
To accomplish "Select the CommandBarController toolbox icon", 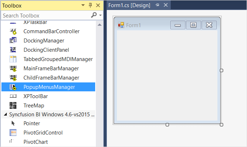I will (13, 31).
